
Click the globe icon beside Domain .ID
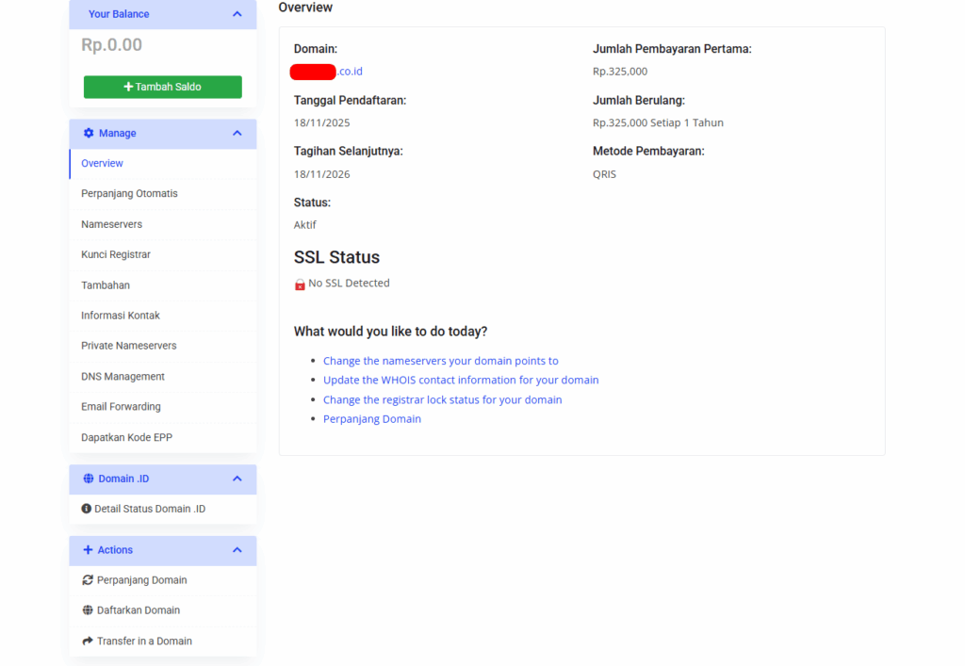89,479
